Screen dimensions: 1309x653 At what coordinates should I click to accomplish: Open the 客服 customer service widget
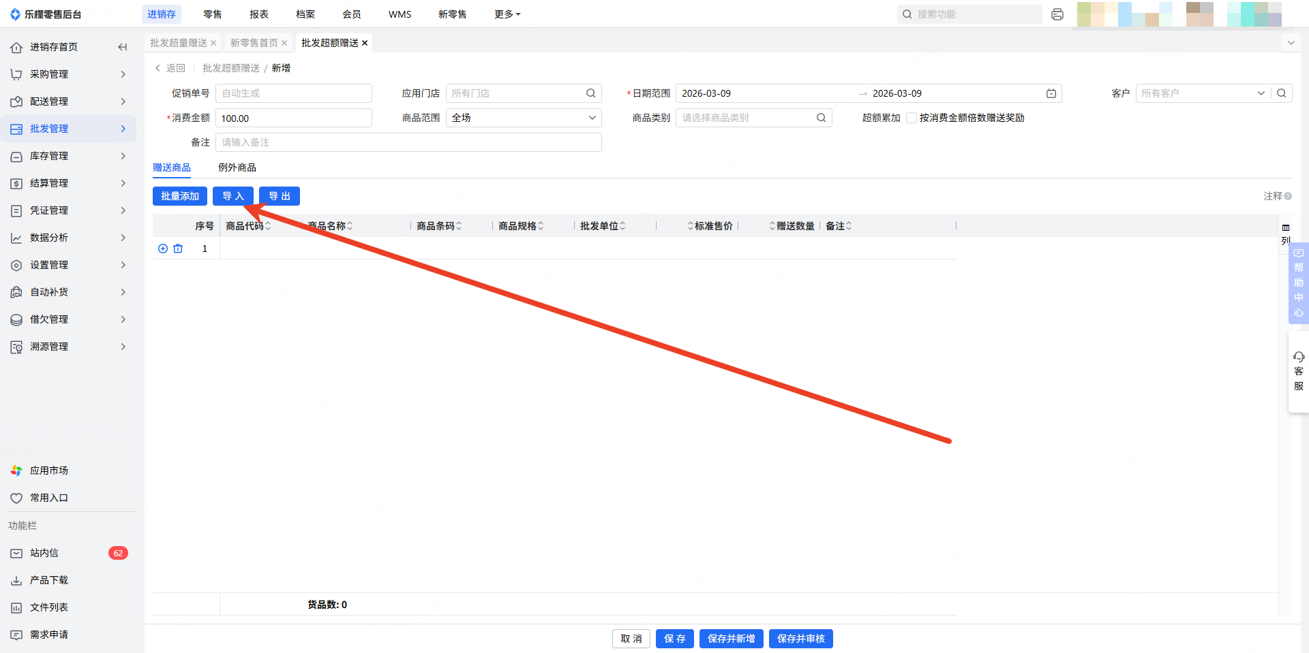1299,371
